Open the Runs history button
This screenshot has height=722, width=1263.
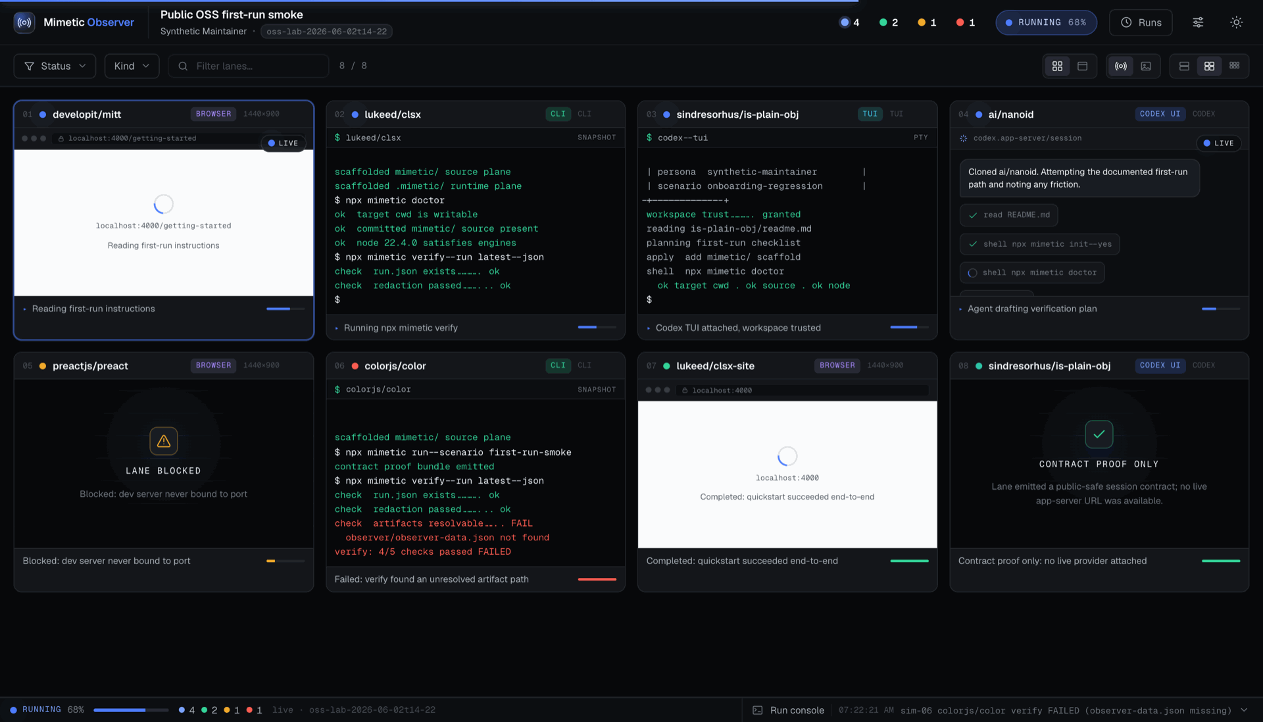(x=1141, y=22)
